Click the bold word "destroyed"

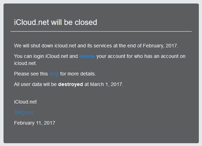click(70, 85)
